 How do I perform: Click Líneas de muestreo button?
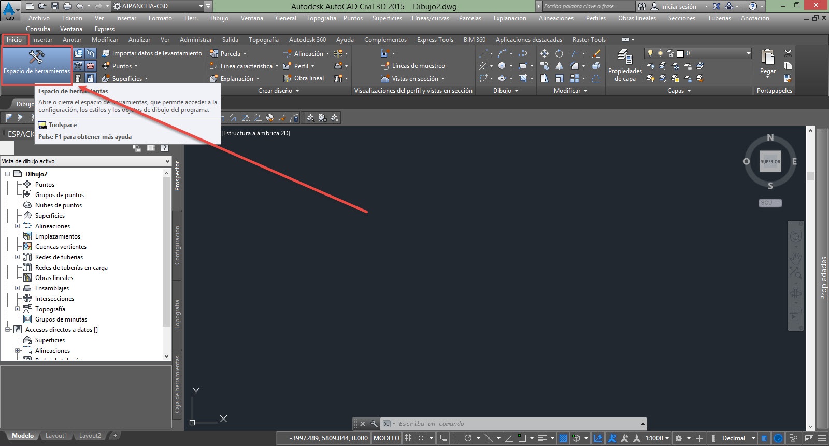click(413, 66)
